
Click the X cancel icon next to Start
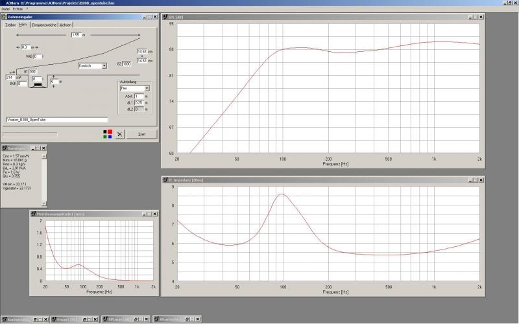[x=119, y=134]
